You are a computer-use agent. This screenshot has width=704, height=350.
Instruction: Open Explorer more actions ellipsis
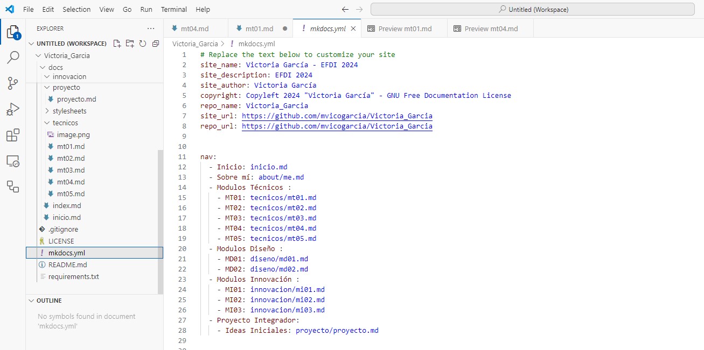(151, 28)
